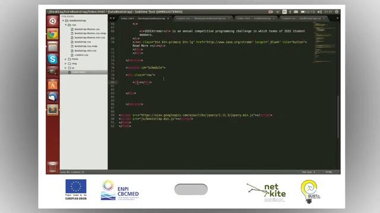380x213 pixels.
Task: Open the volume sound indicator
Action: click(319, 12)
